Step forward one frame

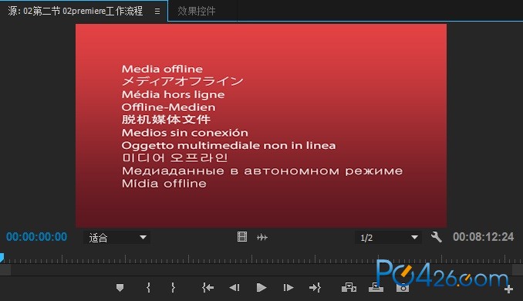[x=288, y=287]
